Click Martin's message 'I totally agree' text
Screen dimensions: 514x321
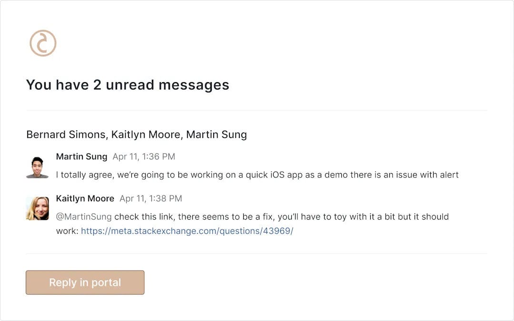tap(257, 175)
